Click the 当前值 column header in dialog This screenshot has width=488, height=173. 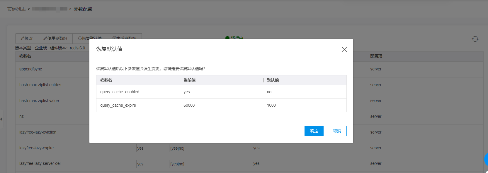[189, 80]
